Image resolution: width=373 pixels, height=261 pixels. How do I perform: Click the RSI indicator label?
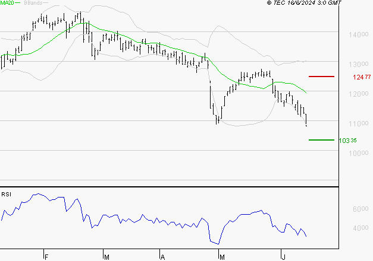coord(6,195)
